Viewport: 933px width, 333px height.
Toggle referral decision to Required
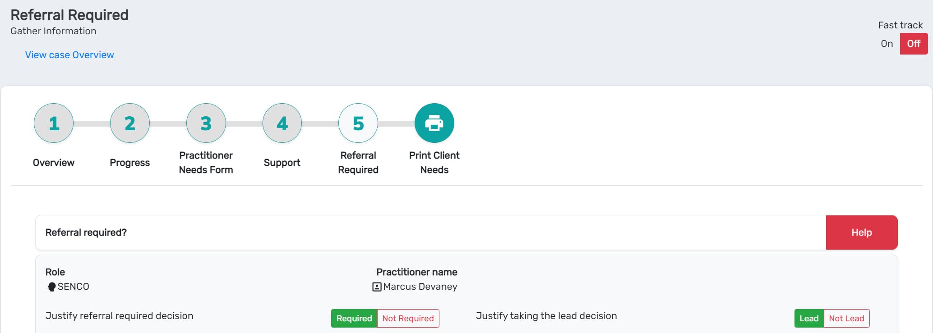[x=354, y=318]
